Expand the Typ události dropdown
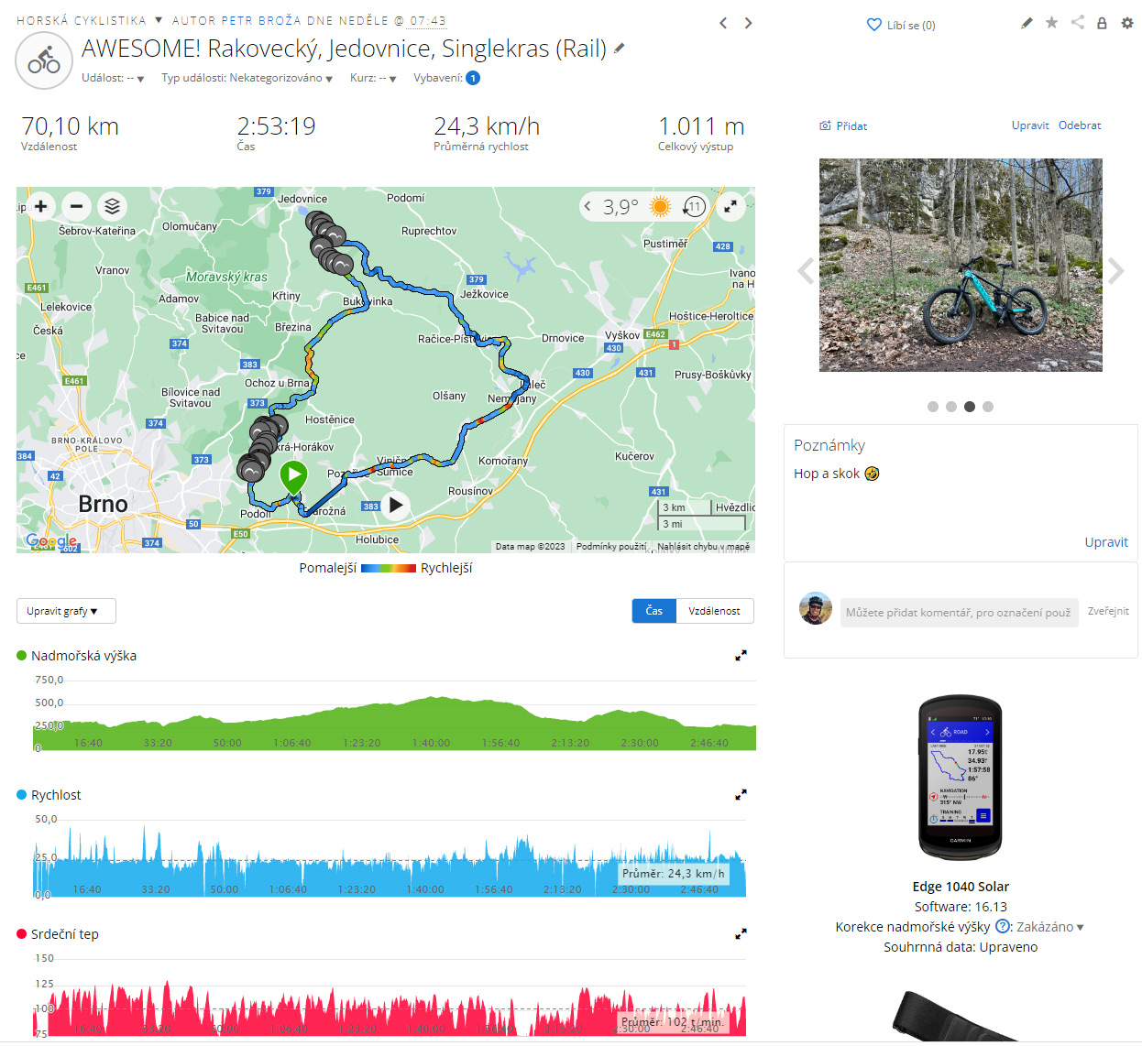This screenshot has width=1142, height=1046. pyautogui.click(x=247, y=78)
